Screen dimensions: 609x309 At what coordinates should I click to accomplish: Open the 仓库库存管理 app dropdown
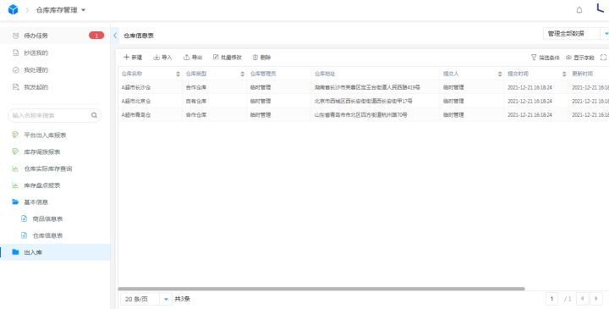[61, 10]
